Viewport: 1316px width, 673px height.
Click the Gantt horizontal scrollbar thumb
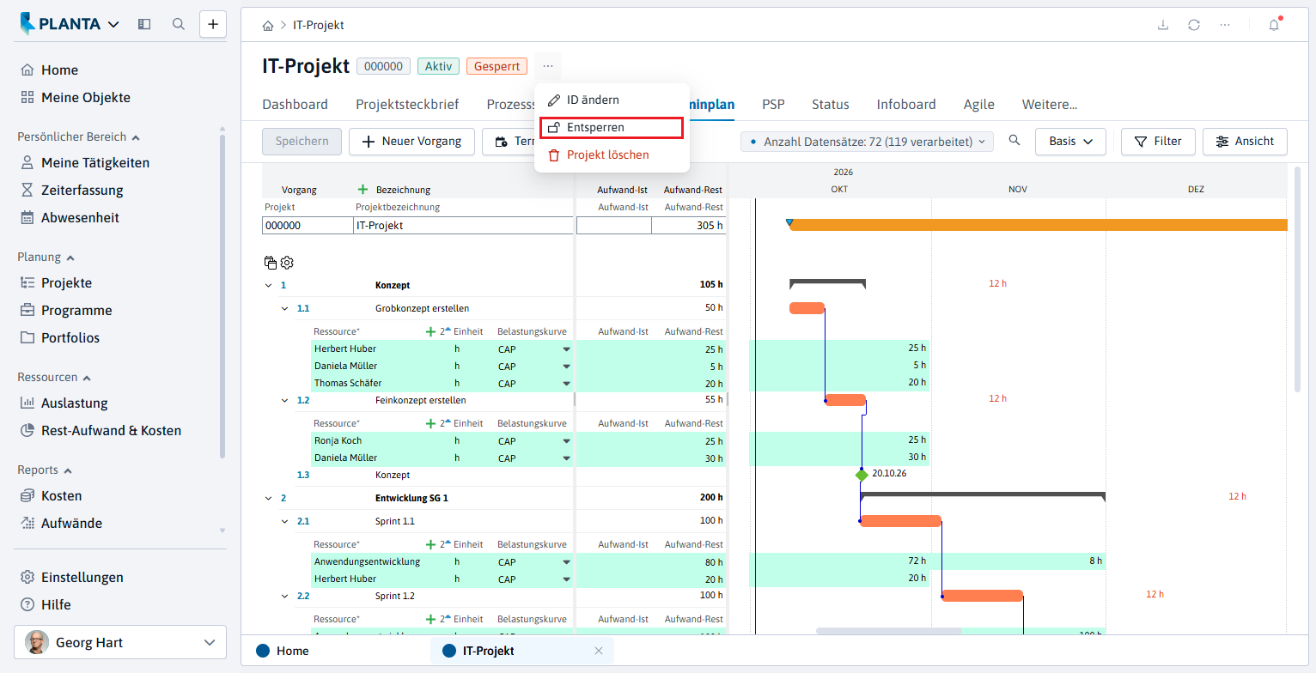(x=888, y=631)
